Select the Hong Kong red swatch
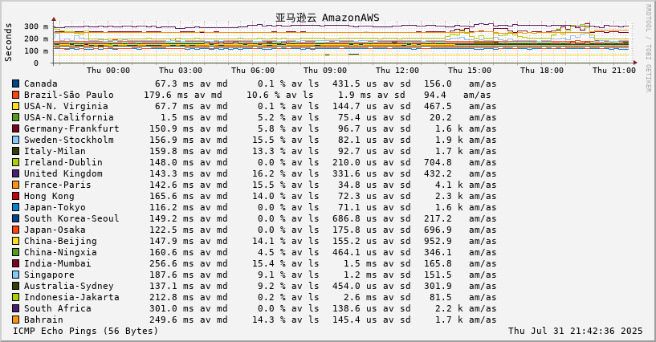The width and height of the screenshot is (656, 342). pos(15,196)
